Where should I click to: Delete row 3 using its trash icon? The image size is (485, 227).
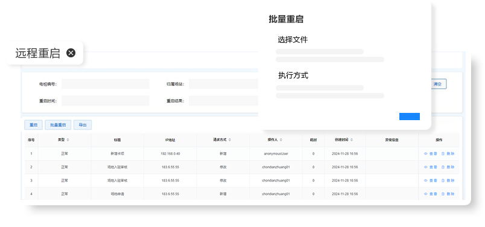coord(443,181)
